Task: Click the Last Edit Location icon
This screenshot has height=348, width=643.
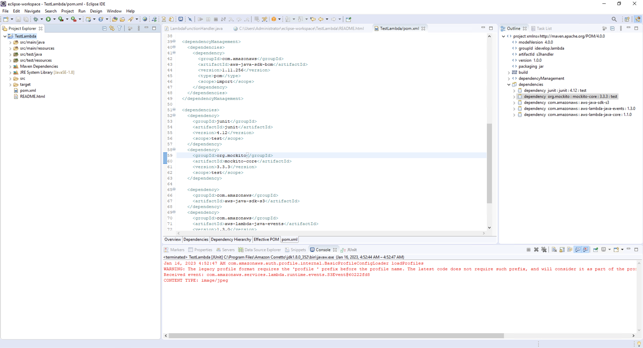Action: [313, 19]
